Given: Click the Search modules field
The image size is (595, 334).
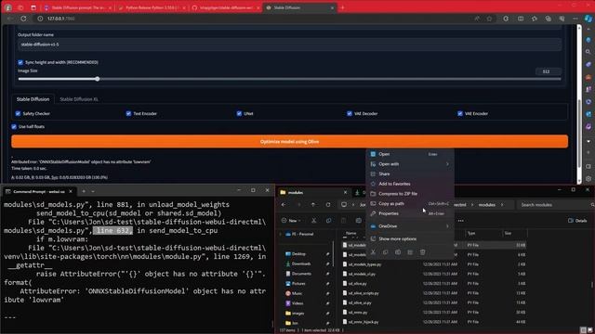Looking at the screenshot, I should (x=554, y=205).
